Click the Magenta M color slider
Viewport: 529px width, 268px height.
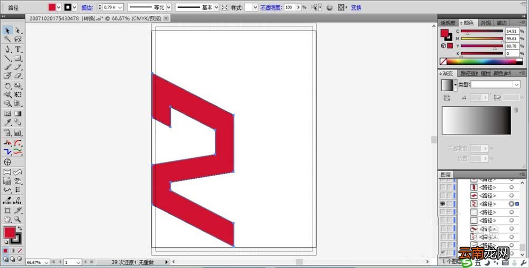482,39
